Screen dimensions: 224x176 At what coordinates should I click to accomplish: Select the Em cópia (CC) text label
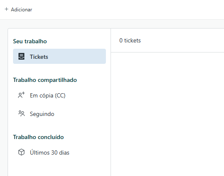point(47,95)
